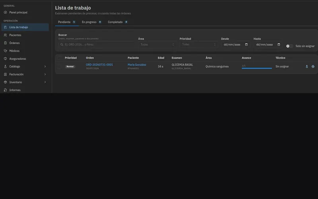Expand the Inventario submenu chevron

[45, 82]
